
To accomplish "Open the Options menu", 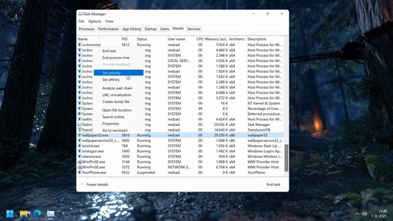I will [95, 21].
